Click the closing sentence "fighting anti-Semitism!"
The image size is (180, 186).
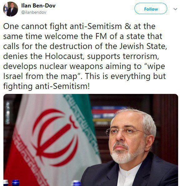[x=46, y=86]
